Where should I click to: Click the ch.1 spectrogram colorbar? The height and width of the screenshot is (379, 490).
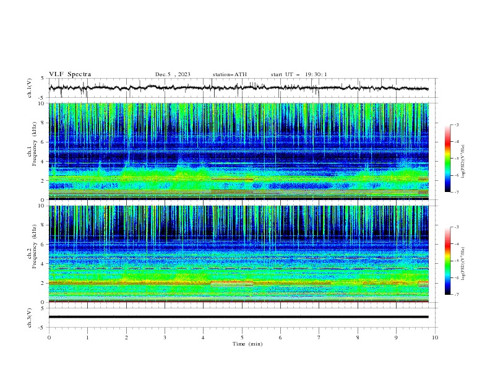(447, 159)
